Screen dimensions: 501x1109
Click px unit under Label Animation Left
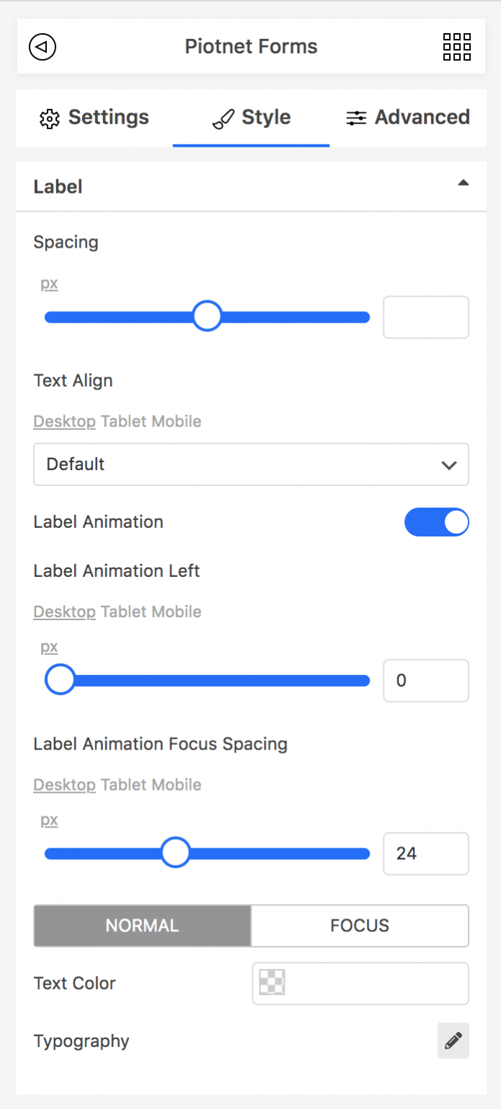(x=48, y=647)
